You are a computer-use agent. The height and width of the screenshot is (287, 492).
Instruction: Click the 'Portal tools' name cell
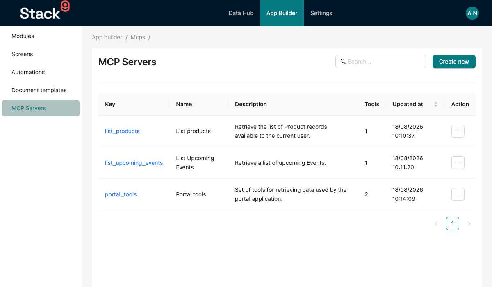coord(191,194)
